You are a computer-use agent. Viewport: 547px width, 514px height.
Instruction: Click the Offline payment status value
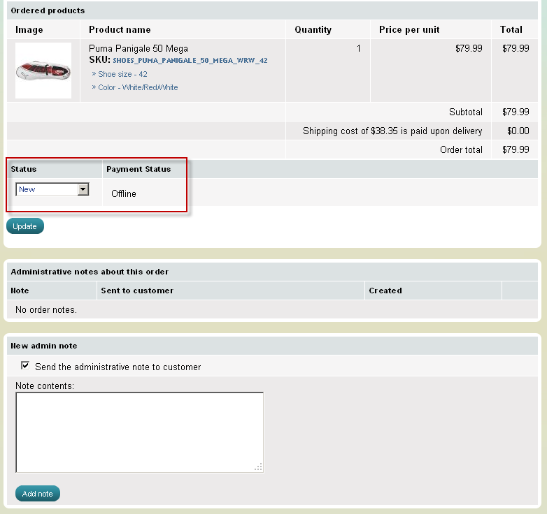pyautogui.click(x=124, y=194)
